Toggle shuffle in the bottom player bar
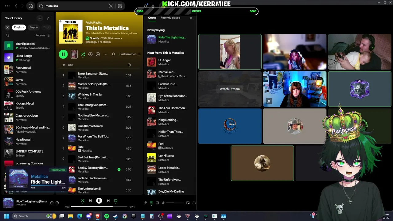Viewport: 393px width, 221px height. coord(83,201)
